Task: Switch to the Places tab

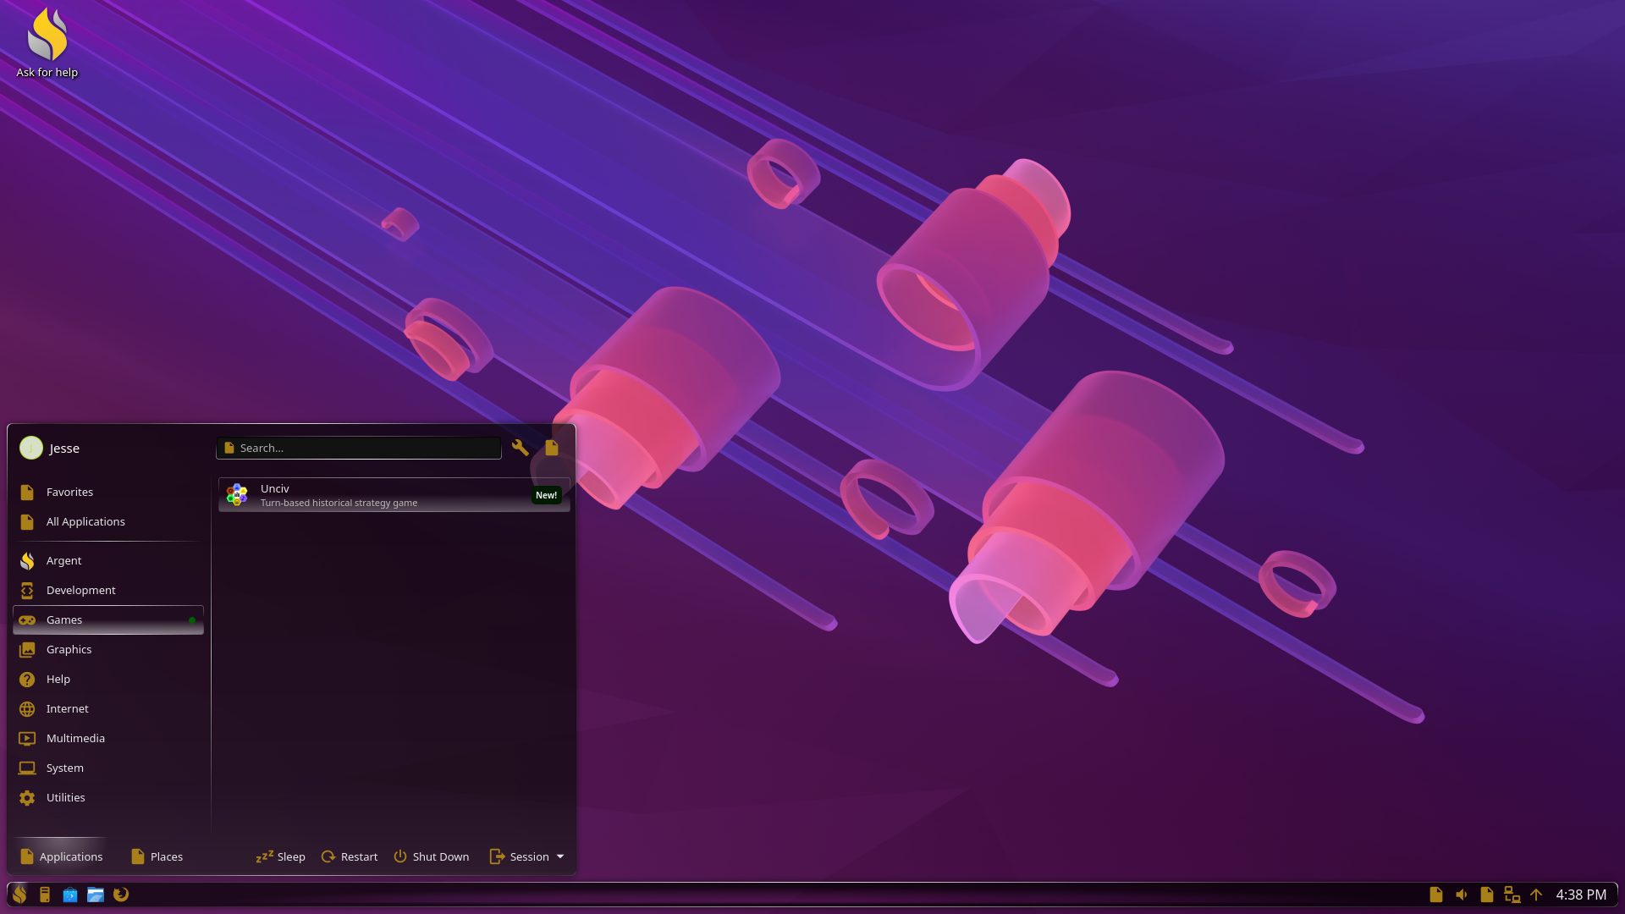Action: 157,856
